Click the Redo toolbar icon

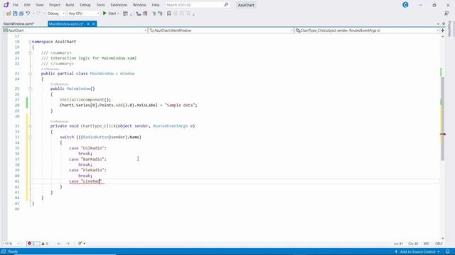pos(38,13)
